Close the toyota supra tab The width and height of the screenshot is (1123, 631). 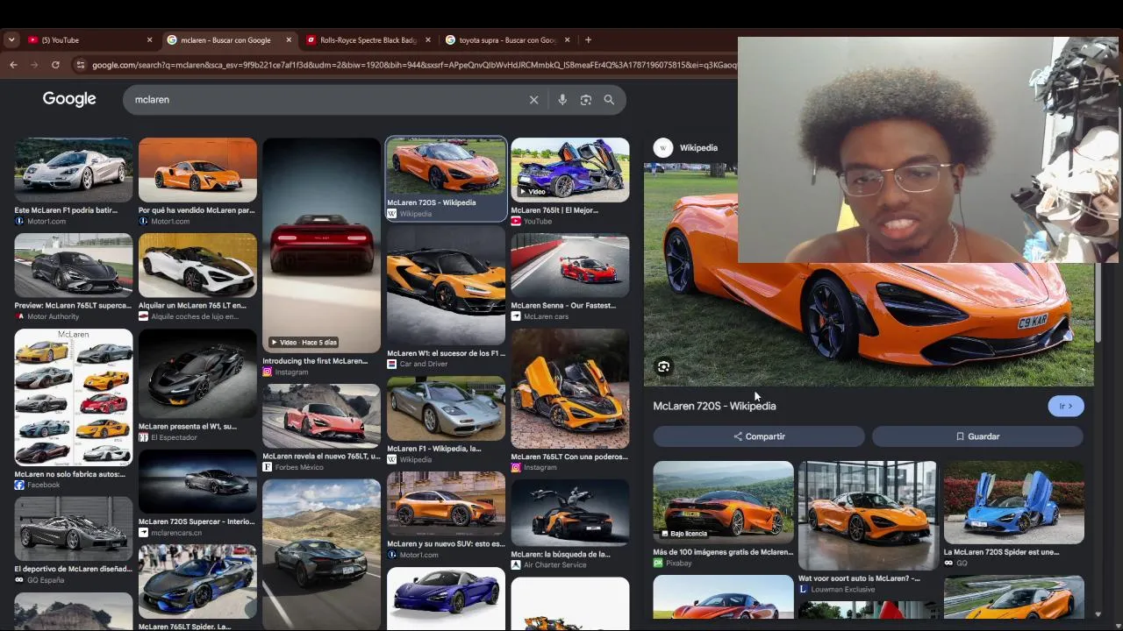click(x=567, y=39)
